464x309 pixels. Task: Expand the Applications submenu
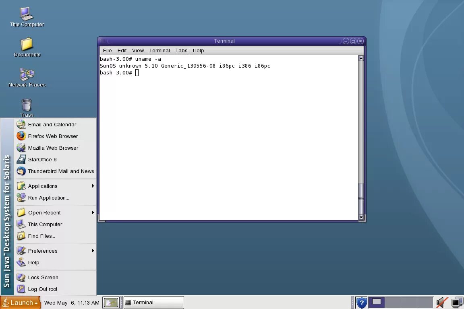(55, 186)
